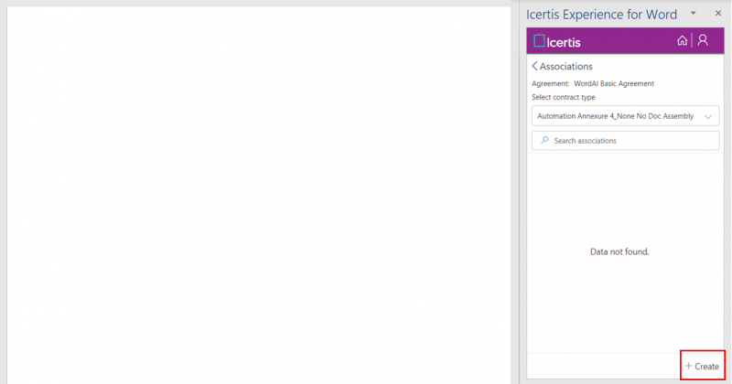The image size is (732, 384).
Task: Click the Icertis Experience for Word title
Action: pyautogui.click(x=601, y=14)
